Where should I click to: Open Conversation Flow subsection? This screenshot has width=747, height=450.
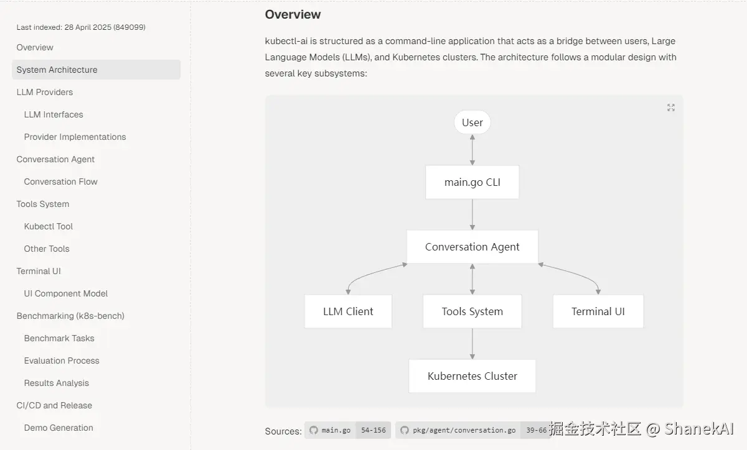[x=60, y=181]
